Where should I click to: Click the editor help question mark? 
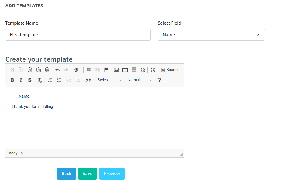click(159, 80)
